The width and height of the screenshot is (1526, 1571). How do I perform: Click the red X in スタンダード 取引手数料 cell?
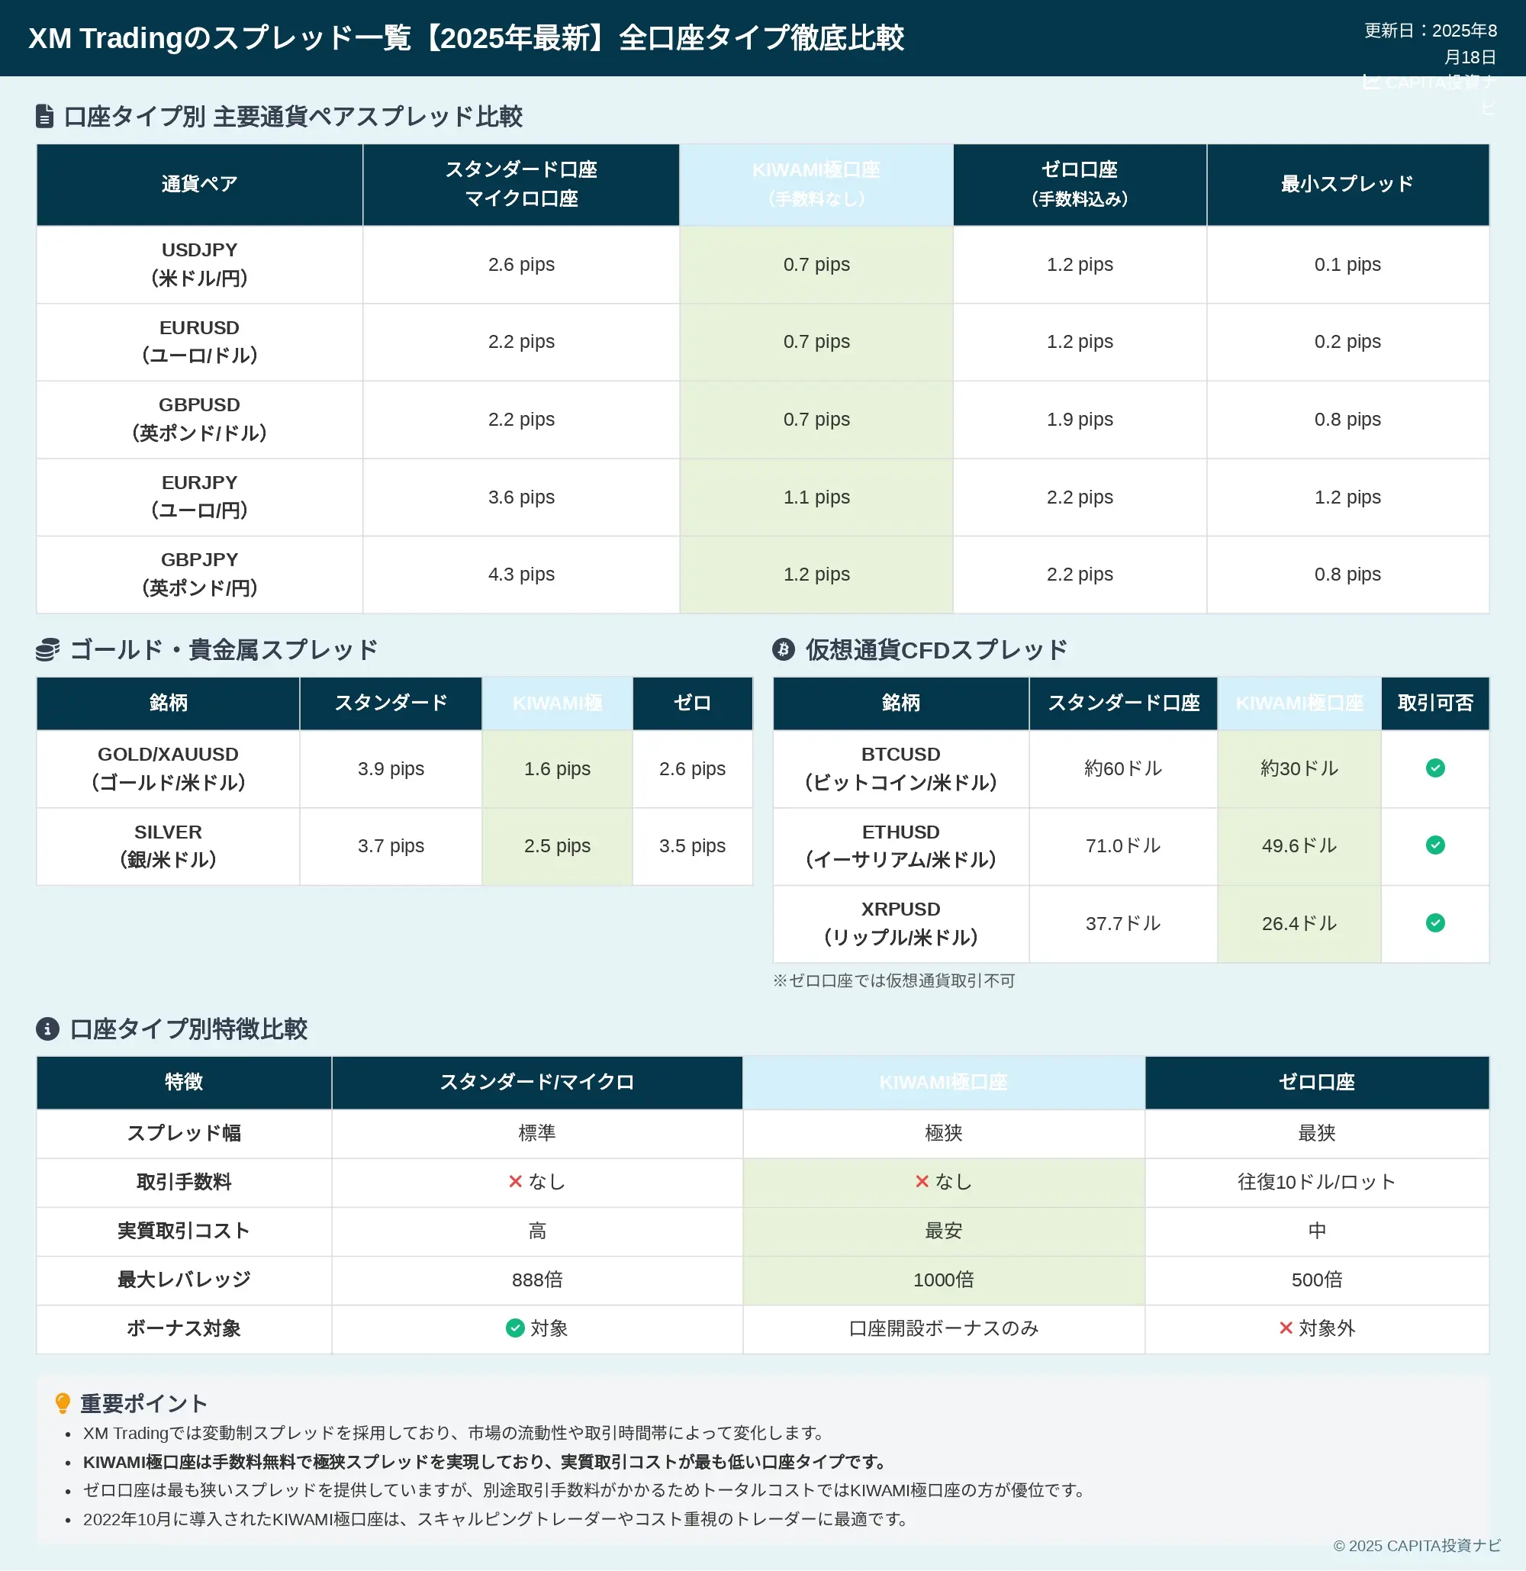tap(515, 1181)
